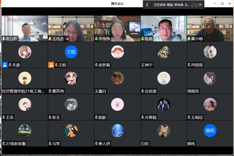The height and width of the screenshot is (156, 234).
Task: Click the green microphone icon of 李纯净
Action: coord(96,39)
